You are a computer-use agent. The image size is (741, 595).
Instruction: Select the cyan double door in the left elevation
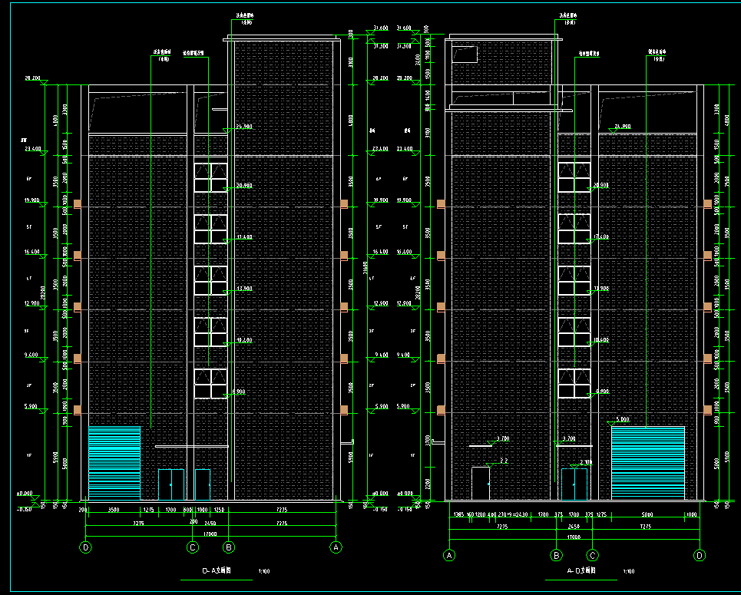[171, 484]
